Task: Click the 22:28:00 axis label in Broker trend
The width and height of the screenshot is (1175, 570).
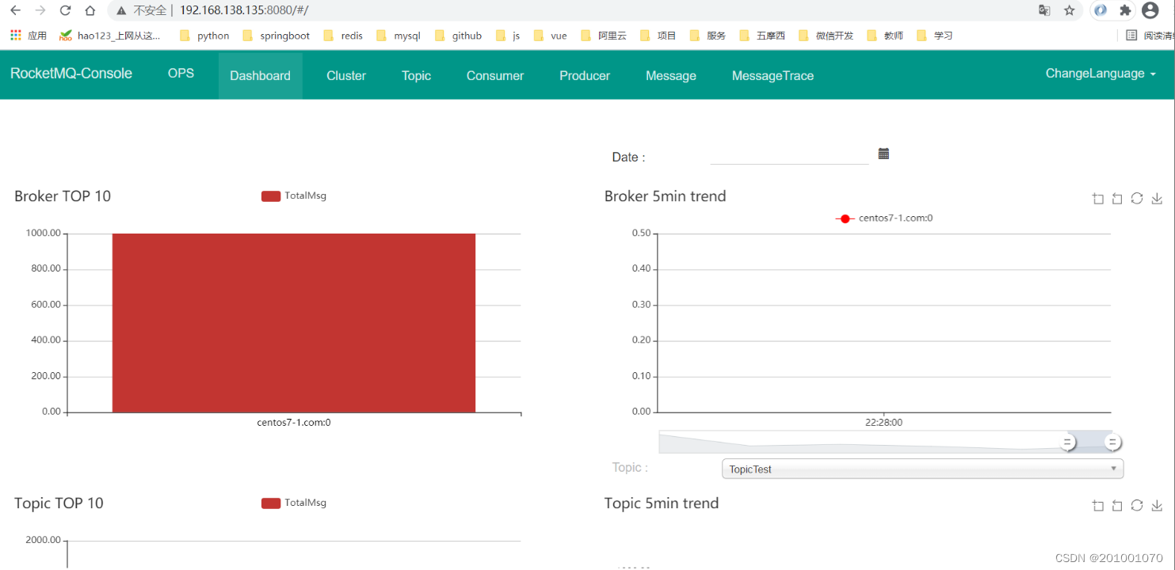Action: tap(883, 423)
